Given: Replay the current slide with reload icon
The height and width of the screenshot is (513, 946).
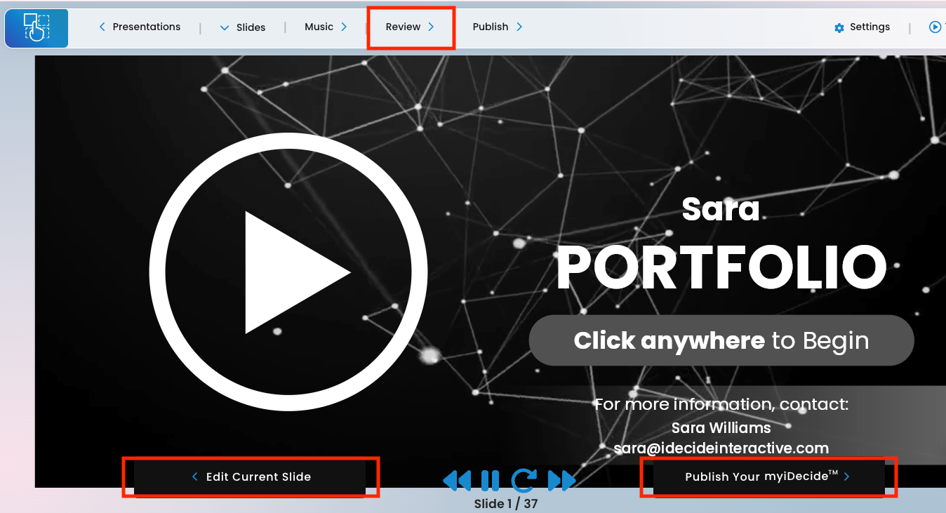Looking at the screenshot, I should tap(524, 481).
